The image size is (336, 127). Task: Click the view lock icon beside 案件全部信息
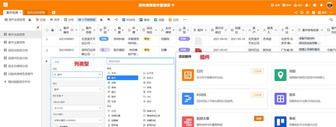30,20
